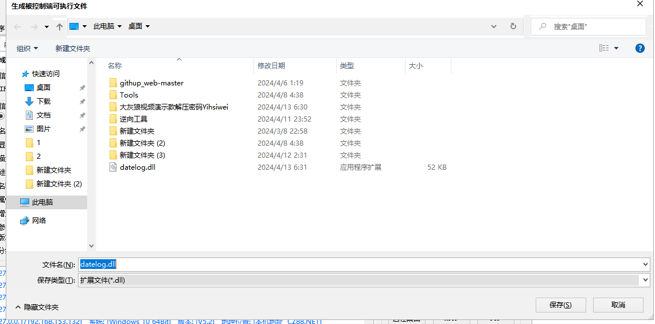The width and height of the screenshot is (655, 324).
Task: Open the 逆向工具 folder
Action: click(133, 119)
